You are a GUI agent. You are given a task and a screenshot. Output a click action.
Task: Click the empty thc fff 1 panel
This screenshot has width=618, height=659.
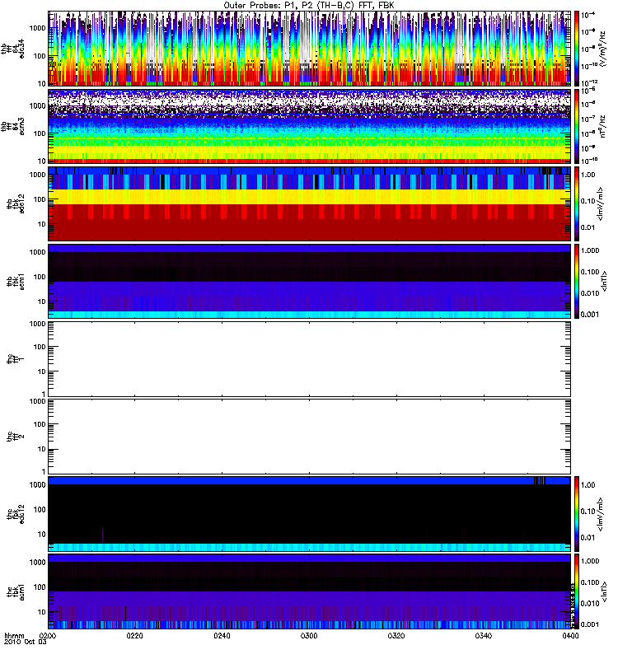click(x=310, y=359)
